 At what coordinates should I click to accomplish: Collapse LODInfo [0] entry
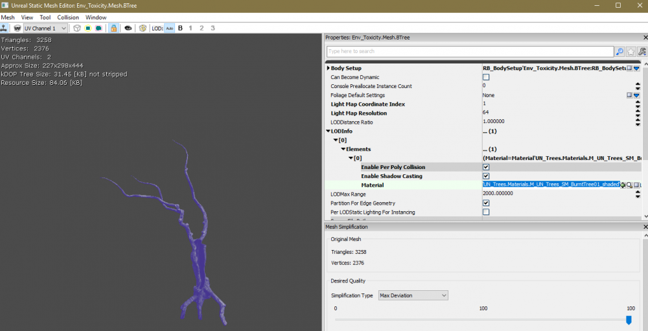[x=336, y=140]
